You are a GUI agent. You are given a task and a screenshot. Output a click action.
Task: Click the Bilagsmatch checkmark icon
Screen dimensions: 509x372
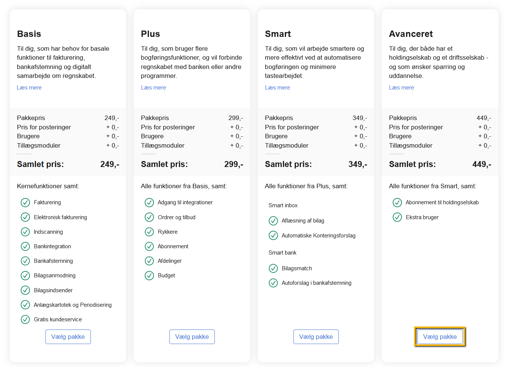tap(273, 268)
